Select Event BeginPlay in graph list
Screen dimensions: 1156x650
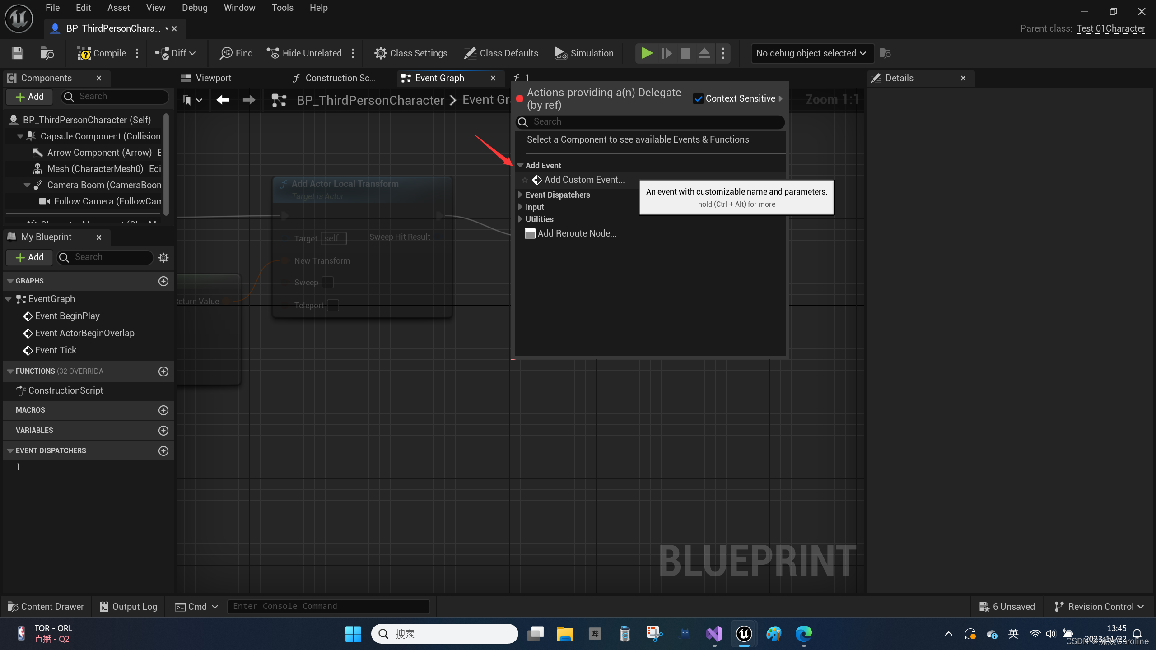point(67,316)
